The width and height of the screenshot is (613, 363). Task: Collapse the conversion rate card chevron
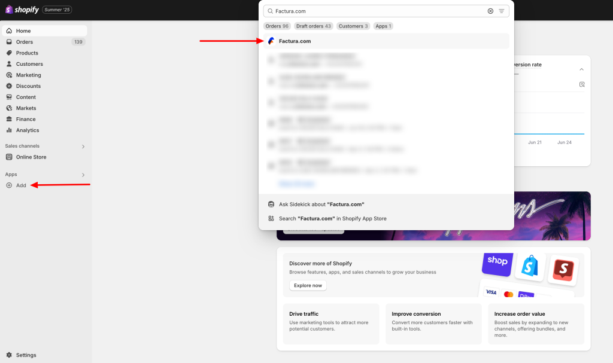pos(581,69)
